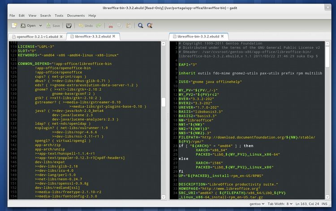Open the gentoo syntax language dropdown

tap(256, 205)
